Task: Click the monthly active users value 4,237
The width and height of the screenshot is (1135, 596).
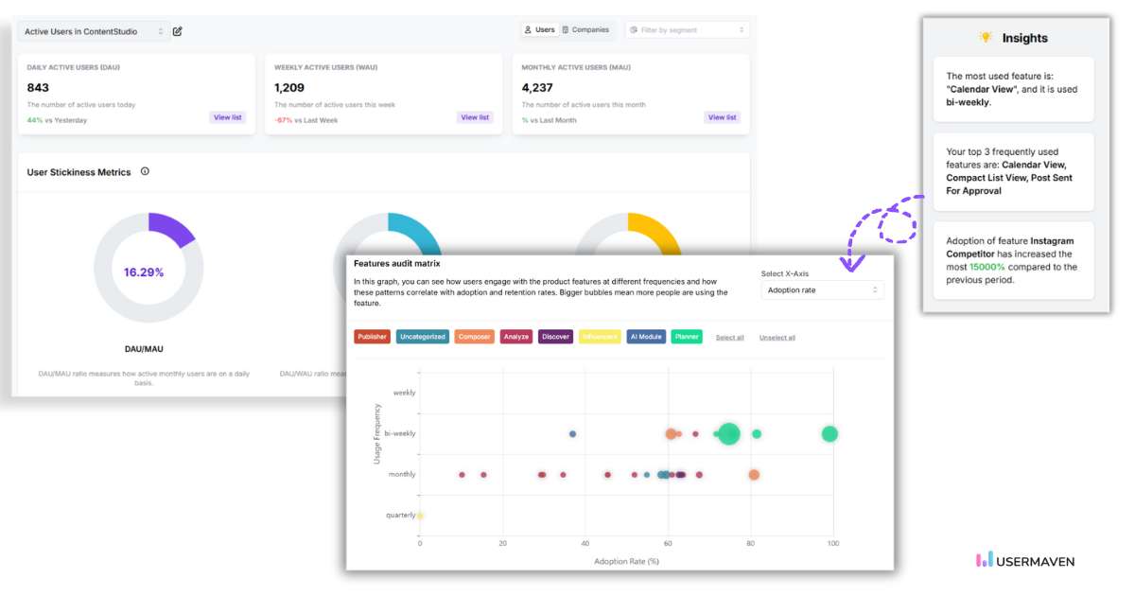Action: tap(537, 87)
